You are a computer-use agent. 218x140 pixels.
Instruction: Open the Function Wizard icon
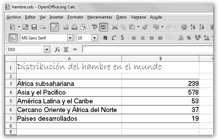click(x=57, y=50)
